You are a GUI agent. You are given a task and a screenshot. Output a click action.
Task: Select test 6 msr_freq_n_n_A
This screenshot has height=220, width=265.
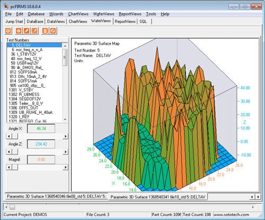(34, 50)
